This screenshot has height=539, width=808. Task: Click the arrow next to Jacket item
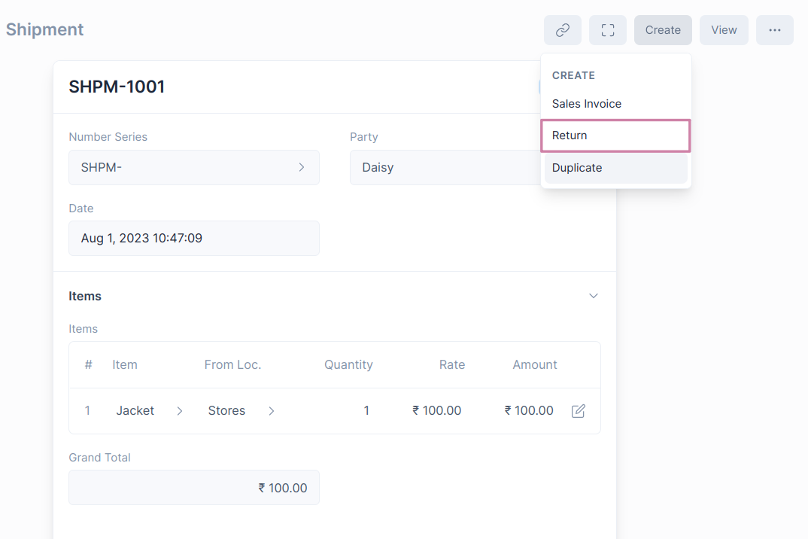pos(180,411)
